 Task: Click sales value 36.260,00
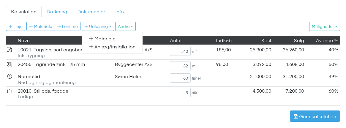(293, 50)
